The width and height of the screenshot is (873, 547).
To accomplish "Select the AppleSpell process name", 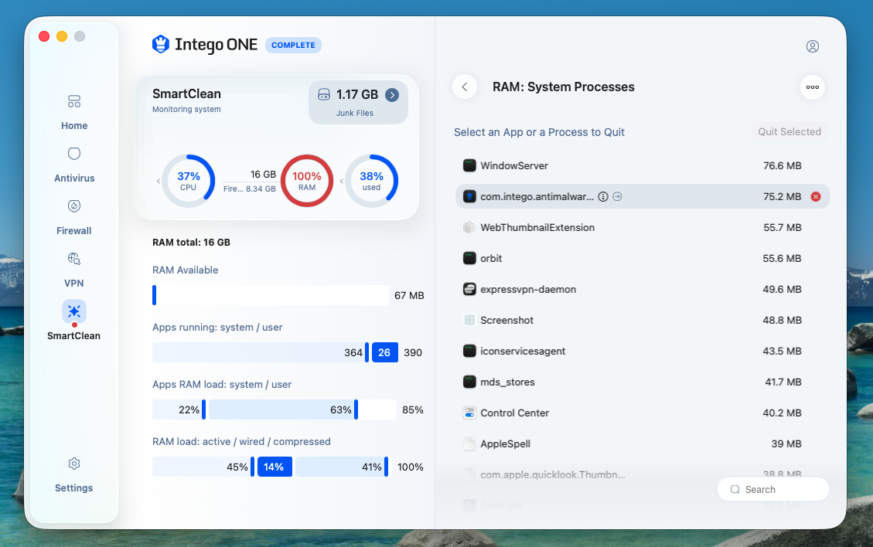I will tap(505, 444).
